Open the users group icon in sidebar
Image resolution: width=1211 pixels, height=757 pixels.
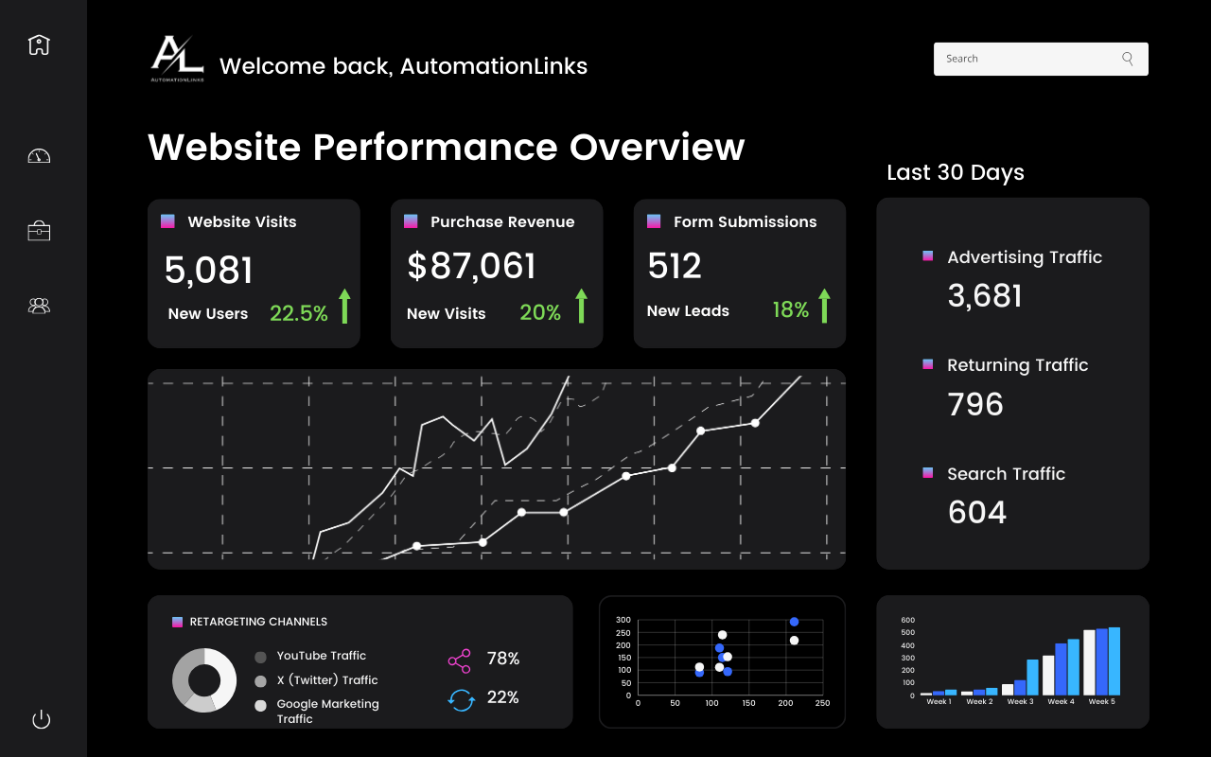pyautogui.click(x=39, y=306)
